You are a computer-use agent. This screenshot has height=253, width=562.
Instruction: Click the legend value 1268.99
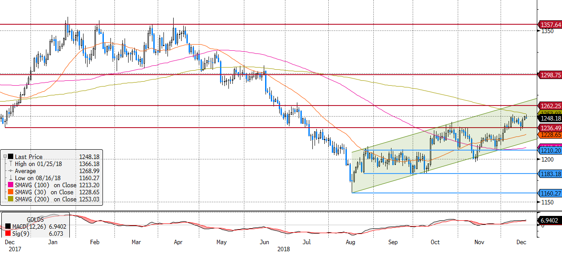click(x=89, y=171)
